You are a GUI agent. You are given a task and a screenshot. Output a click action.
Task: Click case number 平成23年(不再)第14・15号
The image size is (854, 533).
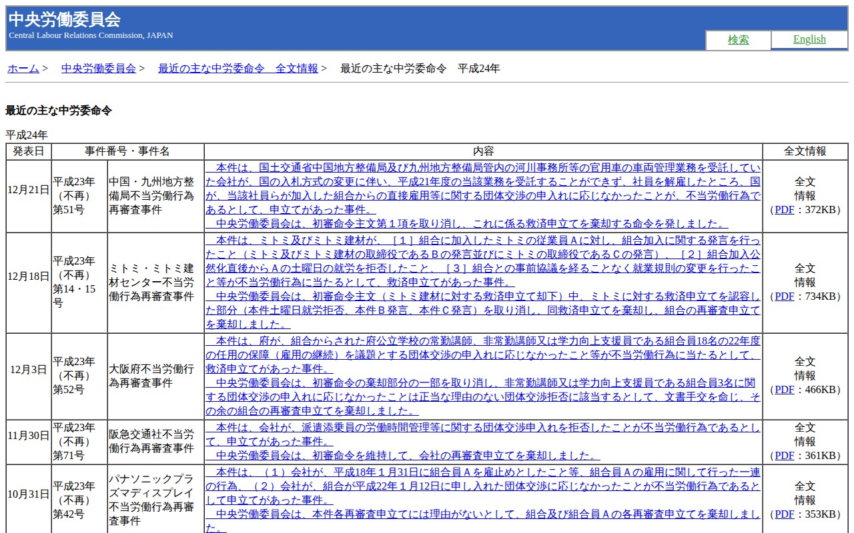click(x=74, y=282)
